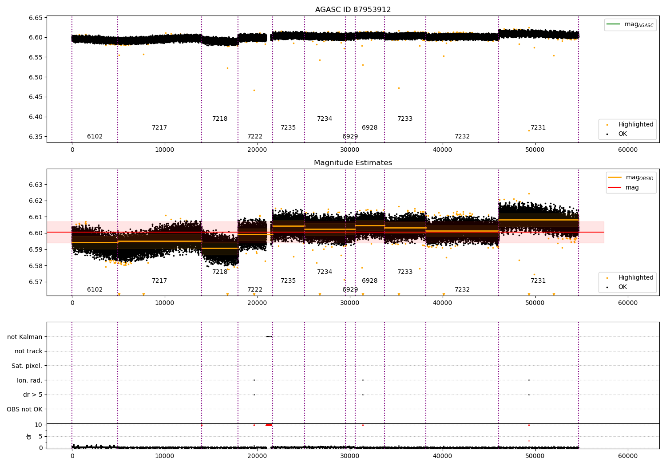Click the rotated 'dr' y-axis label
Screen dimensions: 666x466
[x=29, y=437]
